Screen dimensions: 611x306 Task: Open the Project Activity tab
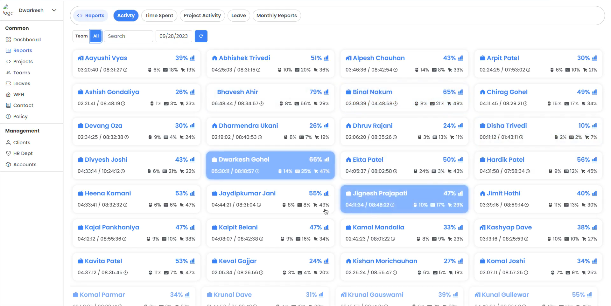202,16
